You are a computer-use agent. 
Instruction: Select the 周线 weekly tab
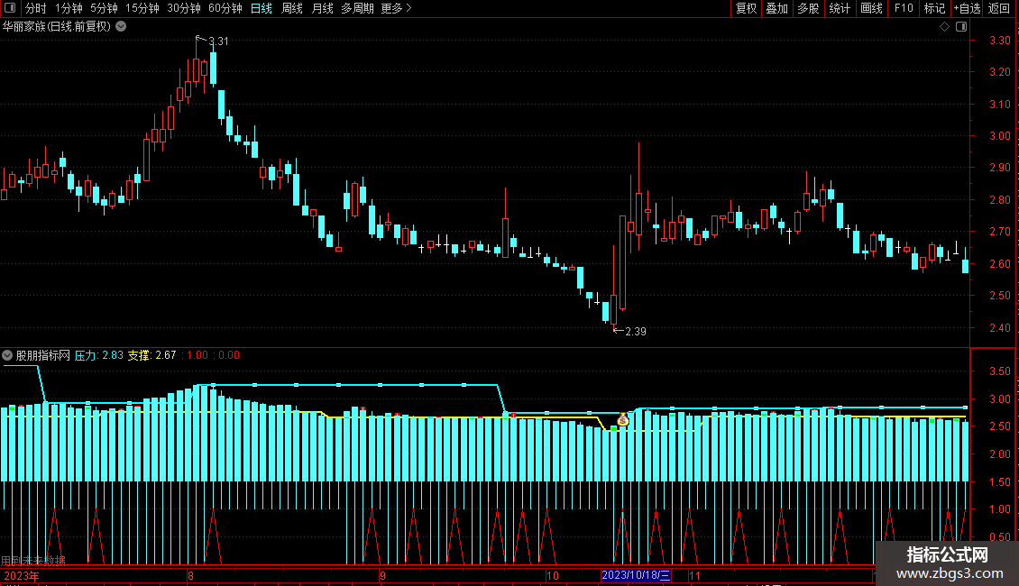click(x=292, y=8)
